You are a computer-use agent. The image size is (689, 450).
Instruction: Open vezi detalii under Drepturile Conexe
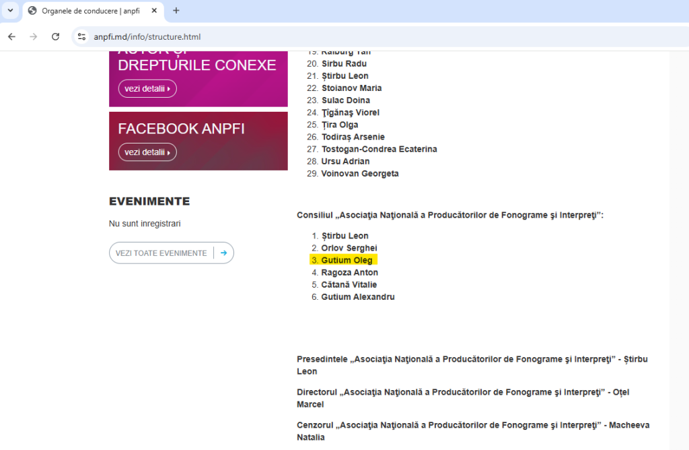(x=147, y=88)
